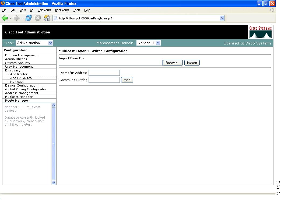Click the National-1 - 0 multicast devices text

[x=22, y=109]
